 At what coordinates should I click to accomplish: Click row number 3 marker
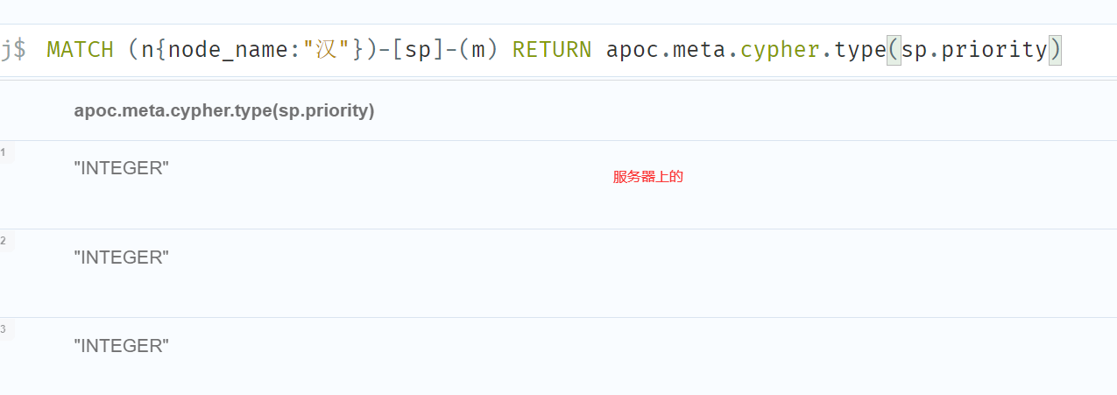pyautogui.click(x=4, y=329)
